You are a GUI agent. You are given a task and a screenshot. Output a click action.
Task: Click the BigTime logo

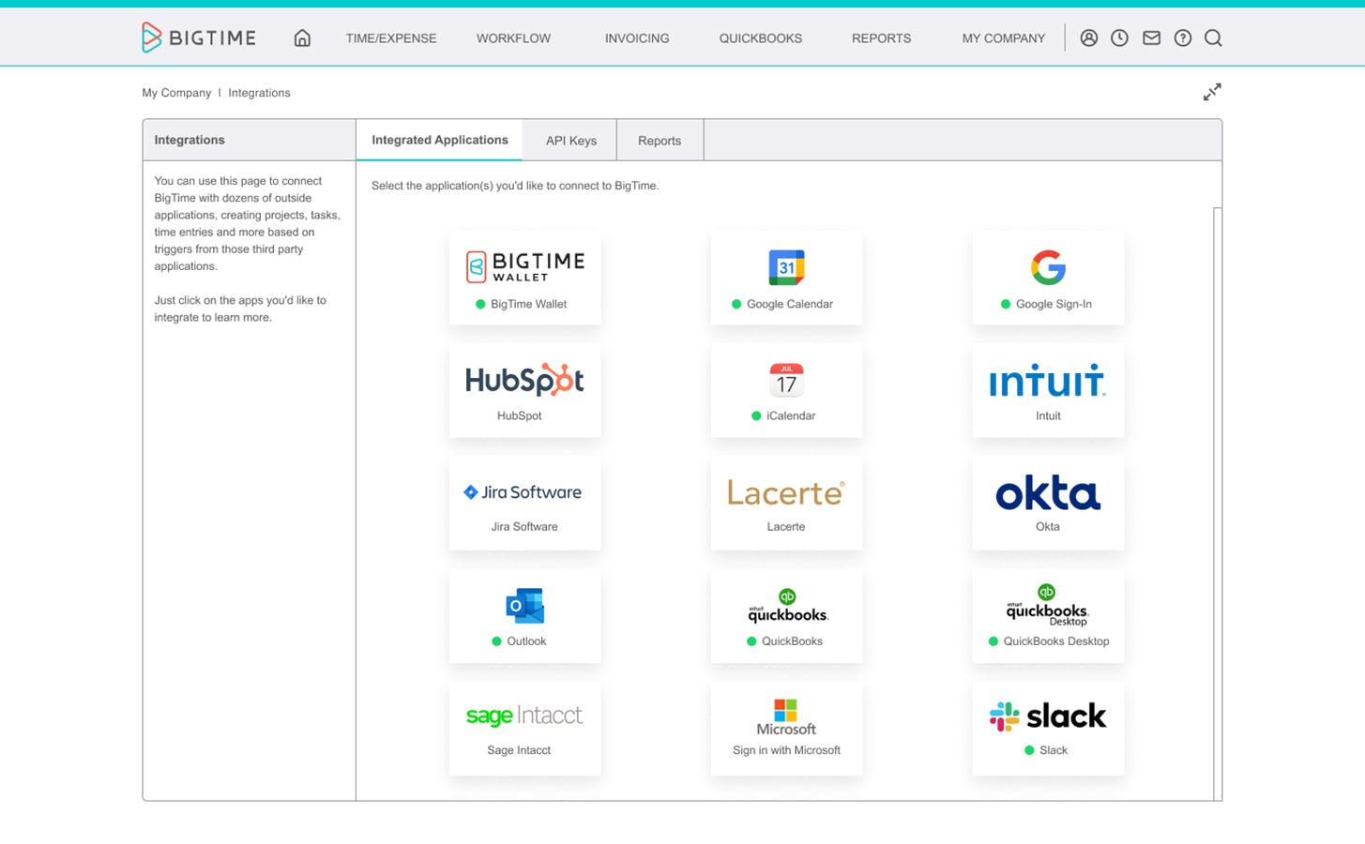(x=199, y=38)
